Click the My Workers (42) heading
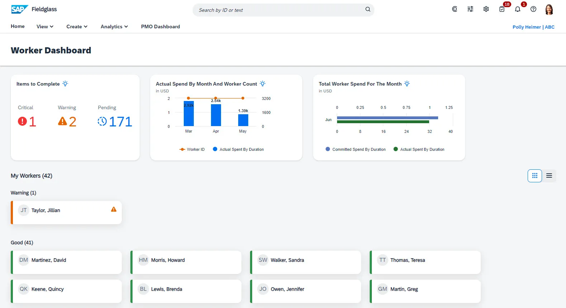 pyautogui.click(x=32, y=175)
